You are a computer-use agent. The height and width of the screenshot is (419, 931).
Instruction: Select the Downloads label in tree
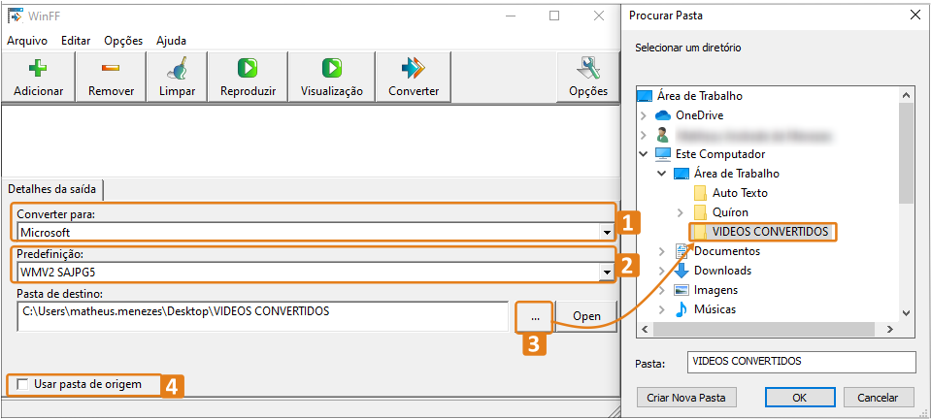[x=722, y=271]
